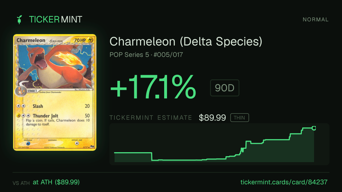Image resolution: width=342 pixels, height=192 pixels.
Task: Click the TICKERMINT brand name
Action: click(56, 19)
